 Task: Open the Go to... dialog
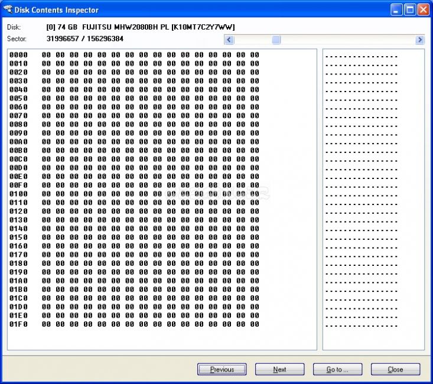(x=337, y=369)
